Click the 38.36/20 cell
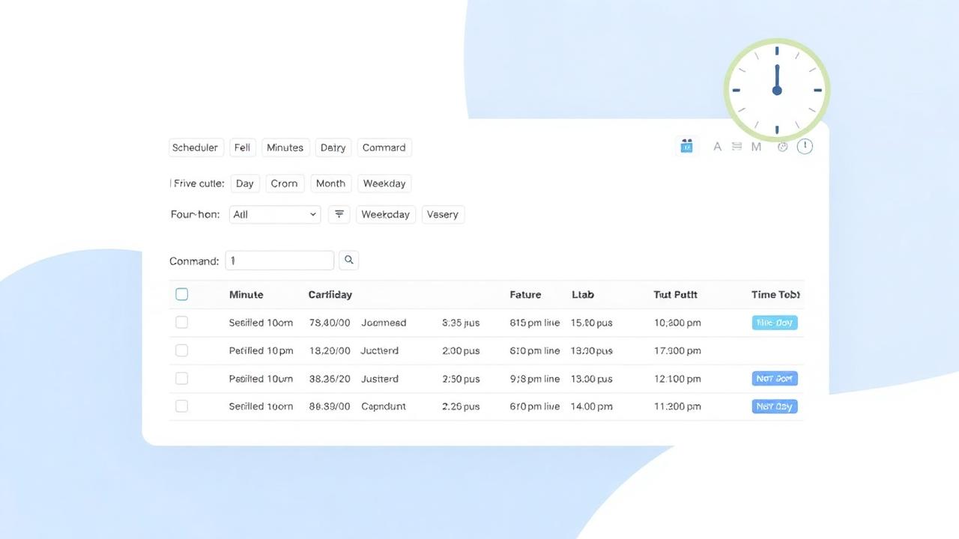 [x=330, y=379]
